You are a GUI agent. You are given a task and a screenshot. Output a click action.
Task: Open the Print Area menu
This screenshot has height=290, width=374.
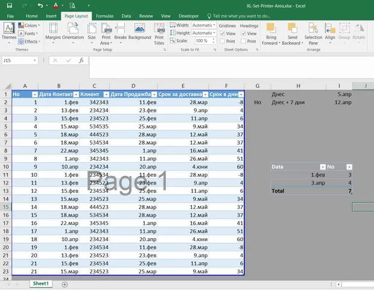click(x=106, y=34)
